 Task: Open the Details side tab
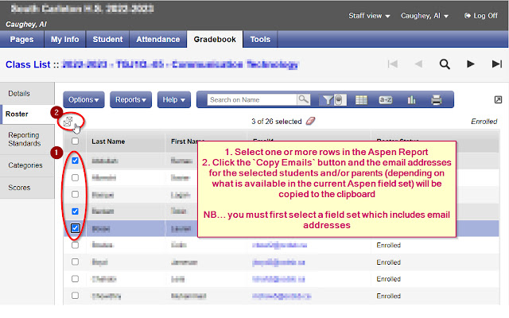(27, 94)
